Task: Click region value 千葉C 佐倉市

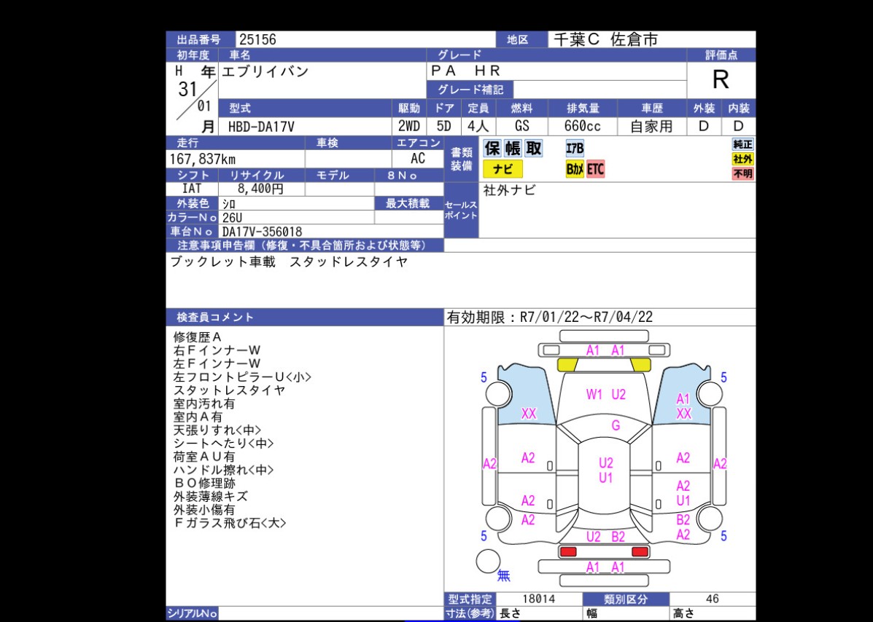Action: pos(605,39)
